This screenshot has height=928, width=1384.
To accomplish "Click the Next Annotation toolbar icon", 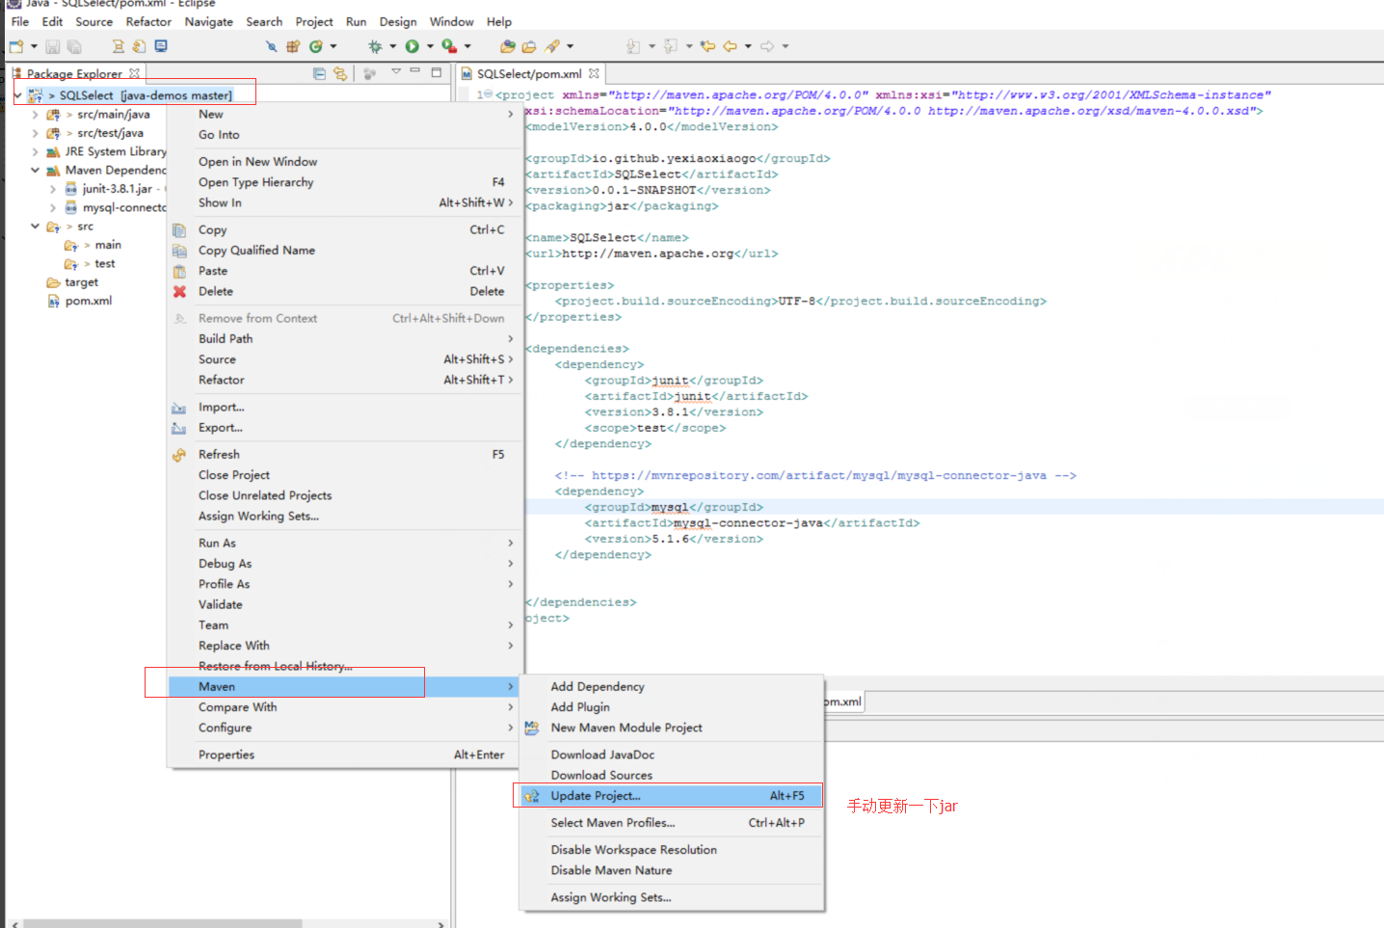I will pos(633,46).
